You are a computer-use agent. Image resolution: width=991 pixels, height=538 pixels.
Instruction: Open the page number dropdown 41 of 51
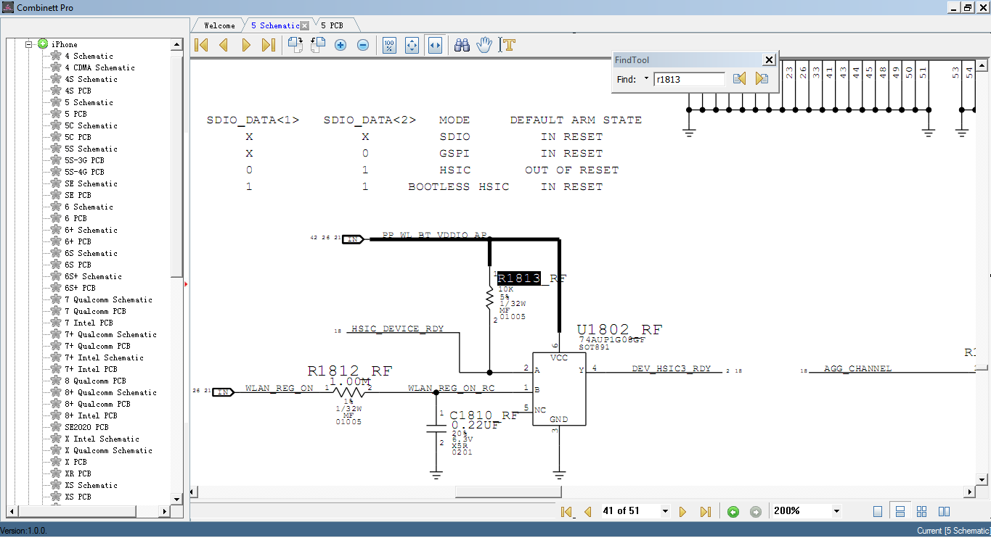[665, 512]
